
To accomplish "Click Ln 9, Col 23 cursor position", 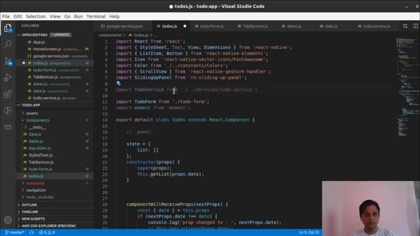I will (x=309, y=233).
